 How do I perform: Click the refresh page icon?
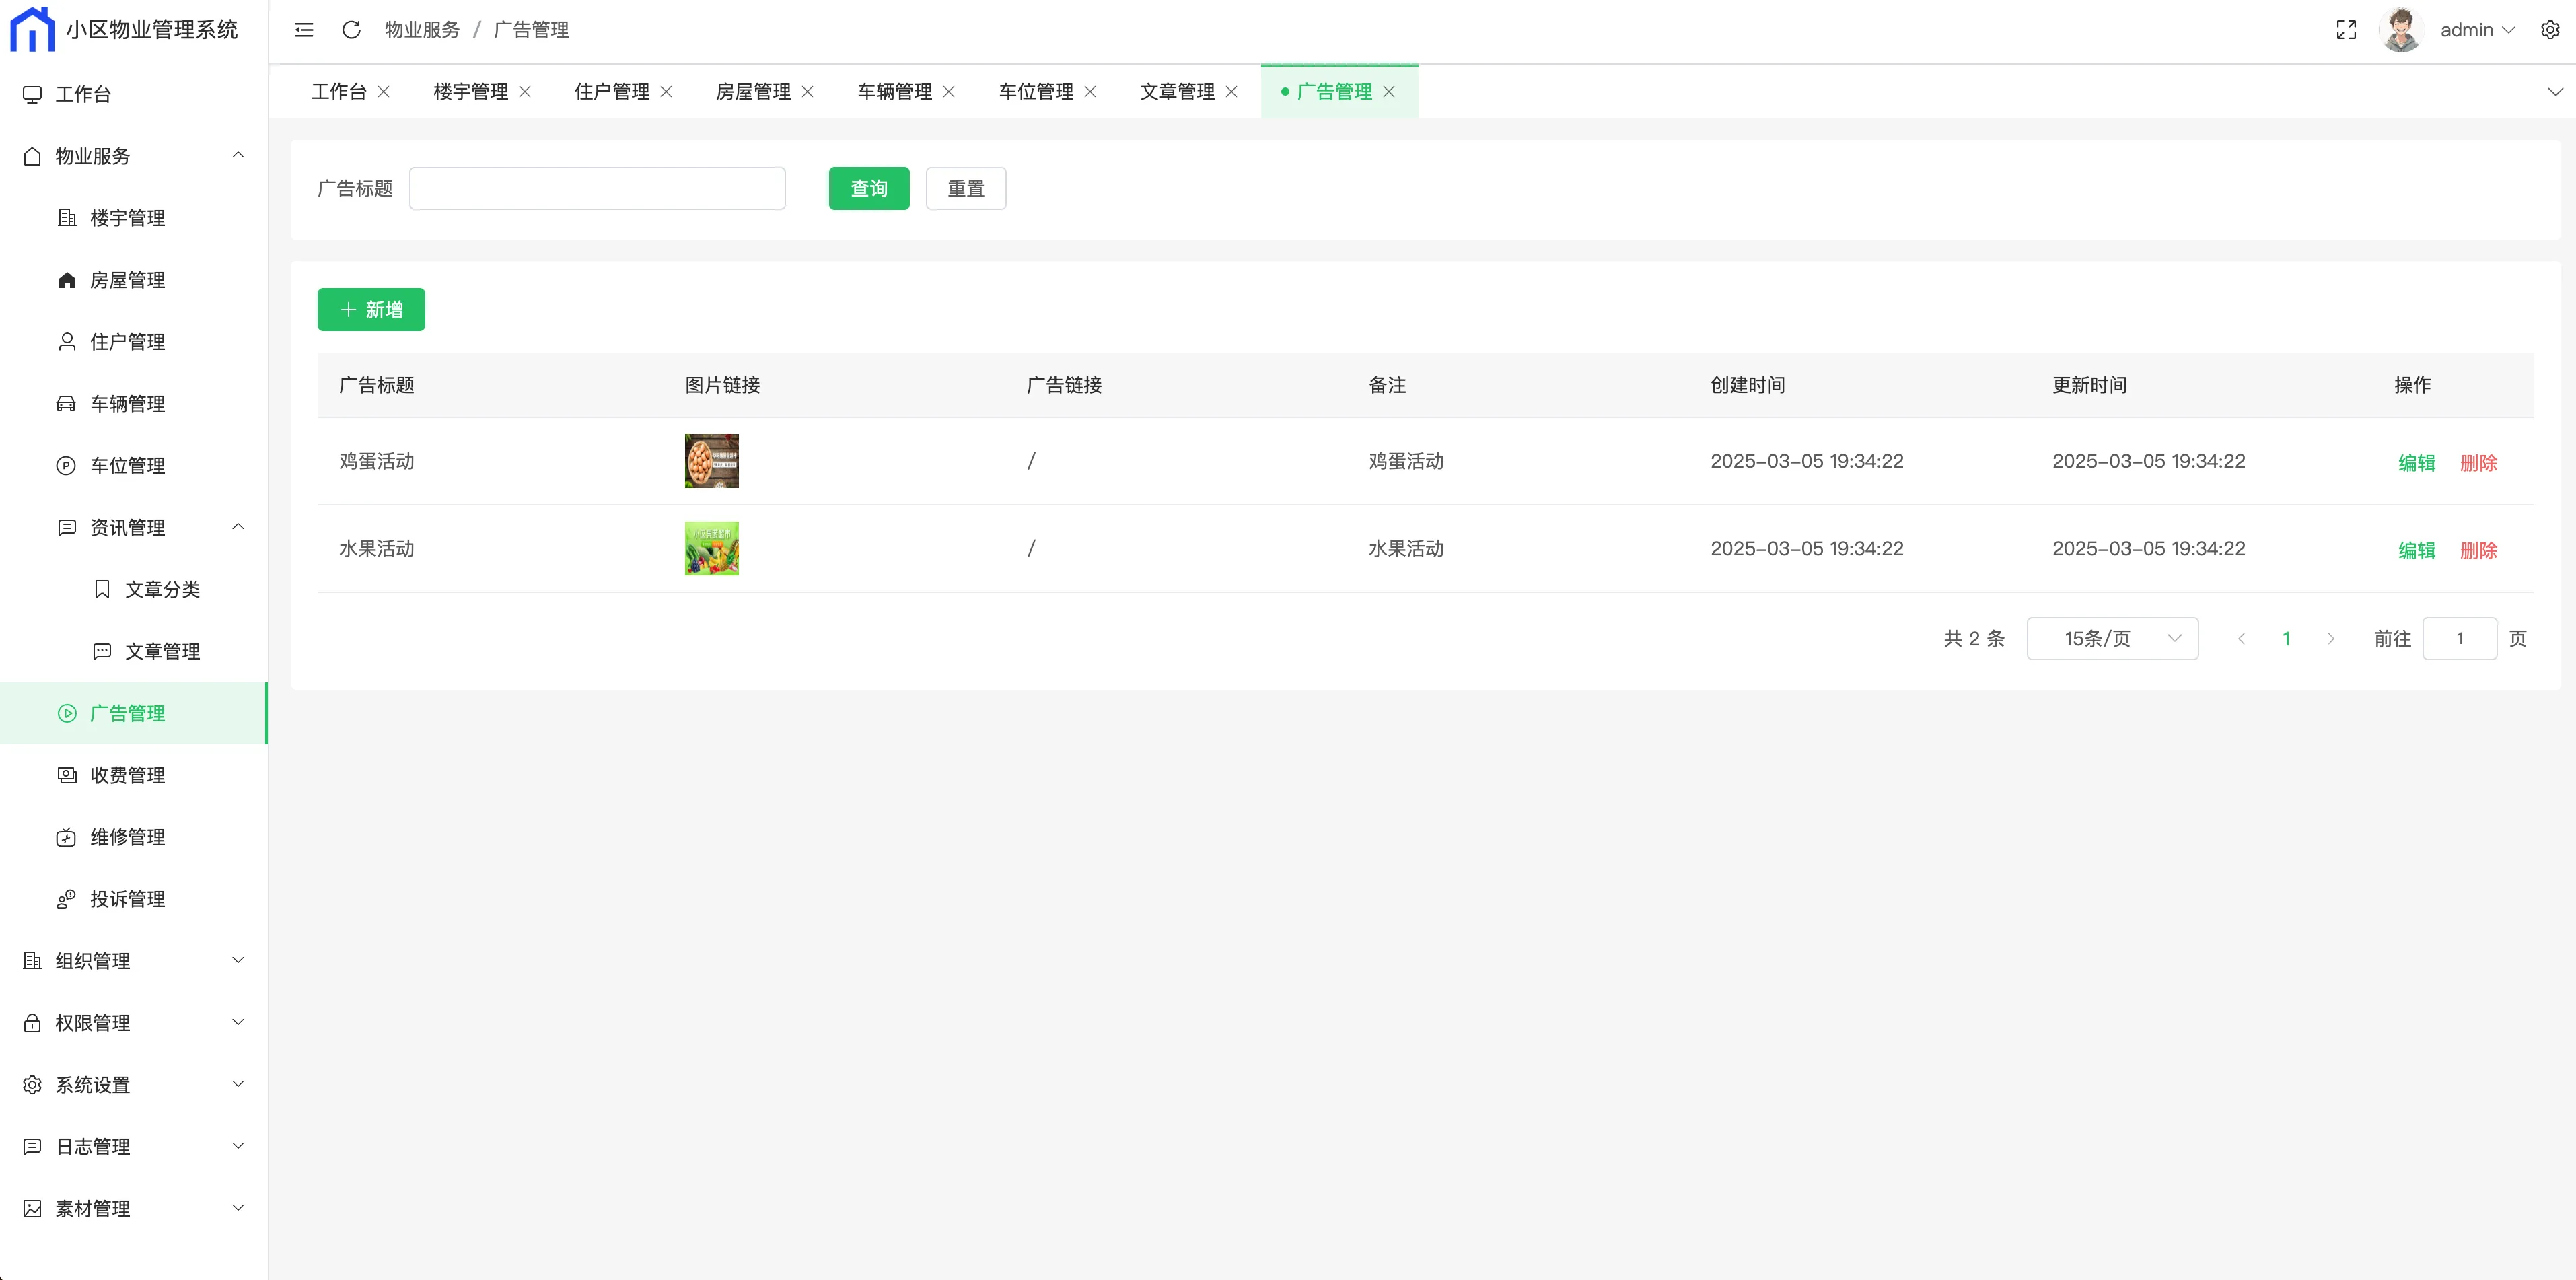coord(351,30)
